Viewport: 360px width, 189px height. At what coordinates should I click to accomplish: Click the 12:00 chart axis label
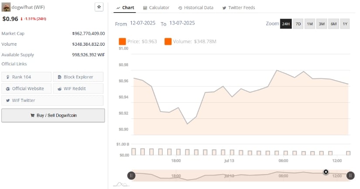pos(337,161)
